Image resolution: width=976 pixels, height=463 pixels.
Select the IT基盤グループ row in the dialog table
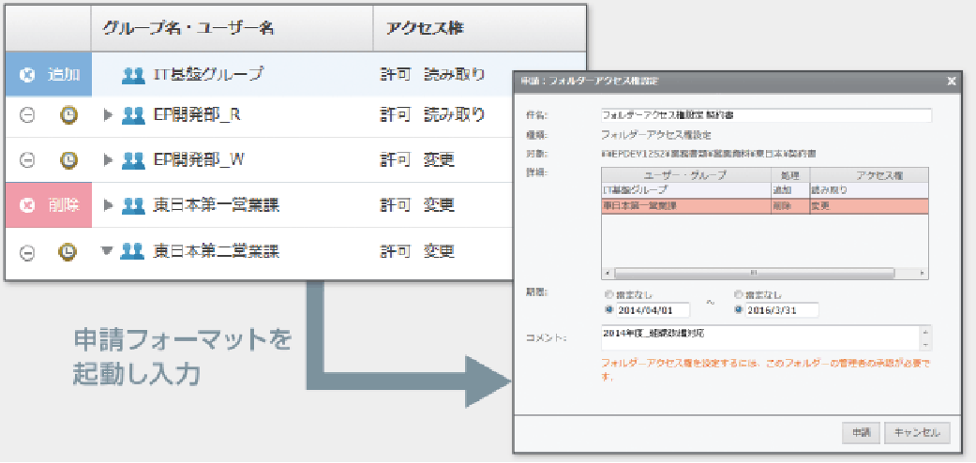click(765, 190)
